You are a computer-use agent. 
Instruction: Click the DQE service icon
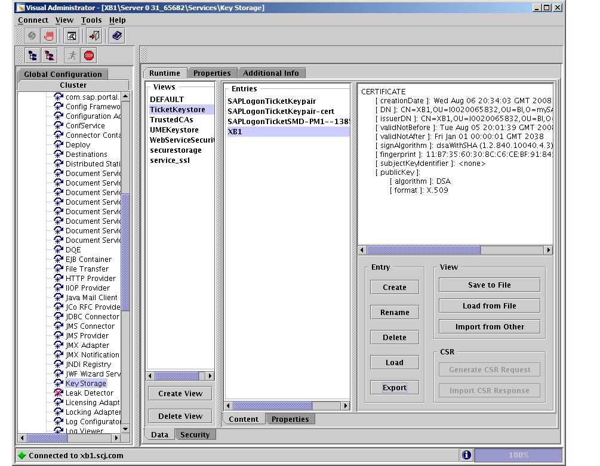pos(58,249)
